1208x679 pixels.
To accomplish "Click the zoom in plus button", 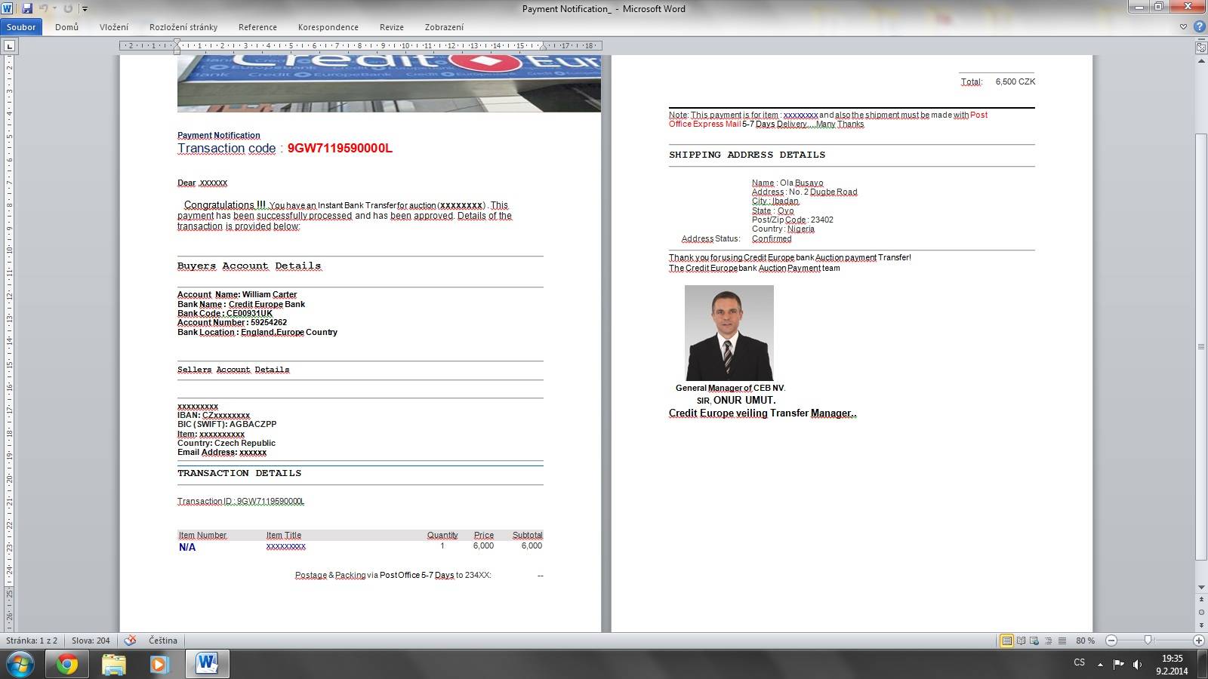I will point(1198,641).
